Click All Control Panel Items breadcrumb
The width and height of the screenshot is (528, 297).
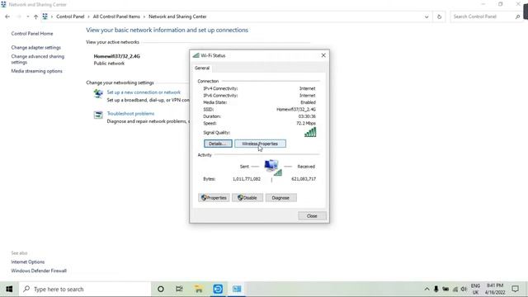pos(116,16)
